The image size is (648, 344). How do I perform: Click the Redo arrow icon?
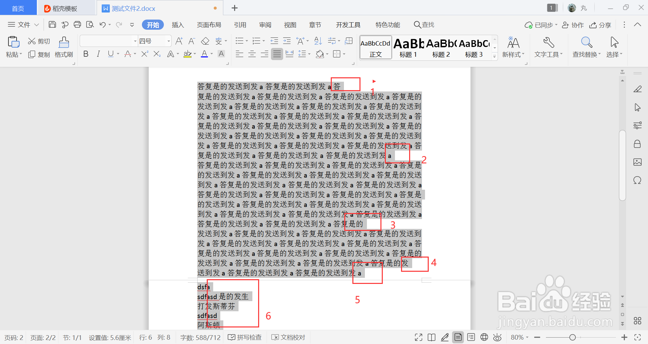coord(119,25)
